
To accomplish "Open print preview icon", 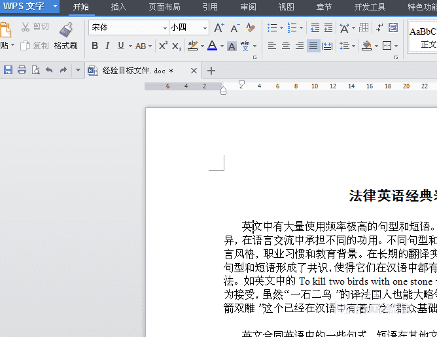I will pyautogui.click(x=35, y=69).
